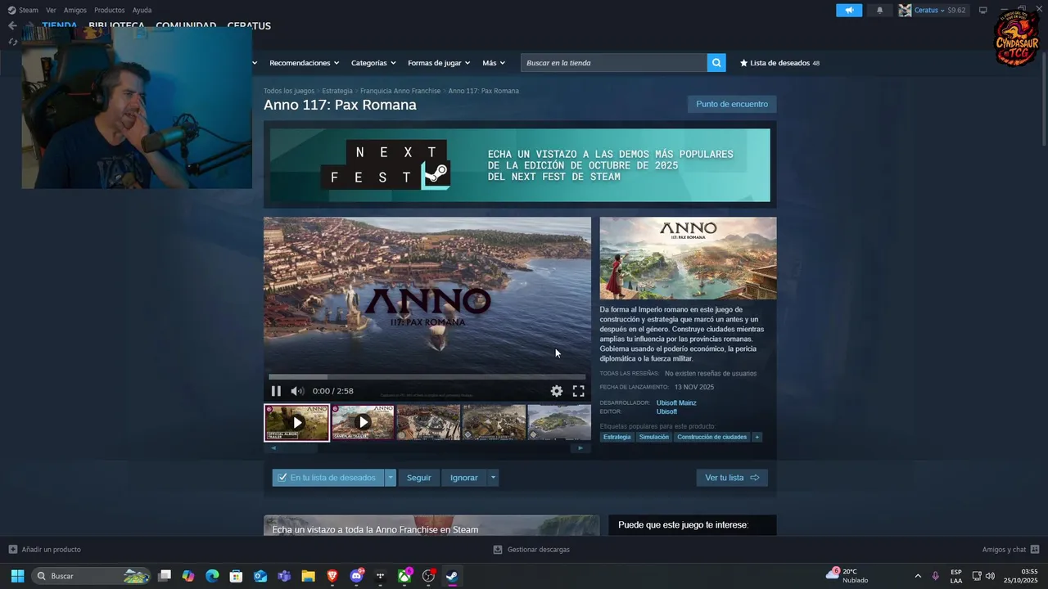The width and height of the screenshot is (1048, 589).
Task: Open Microsoft Teams from taskbar
Action: [x=284, y=576]
